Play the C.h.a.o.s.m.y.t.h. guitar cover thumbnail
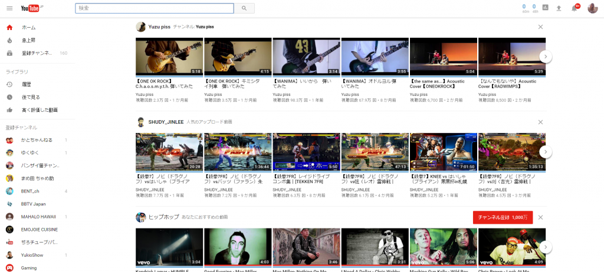 [169, 57]
